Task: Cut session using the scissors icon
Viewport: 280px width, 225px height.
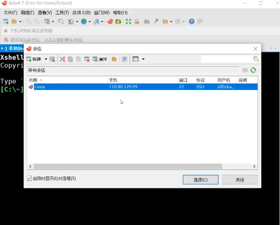Action: pyautogui.click(x=62, y=59)
